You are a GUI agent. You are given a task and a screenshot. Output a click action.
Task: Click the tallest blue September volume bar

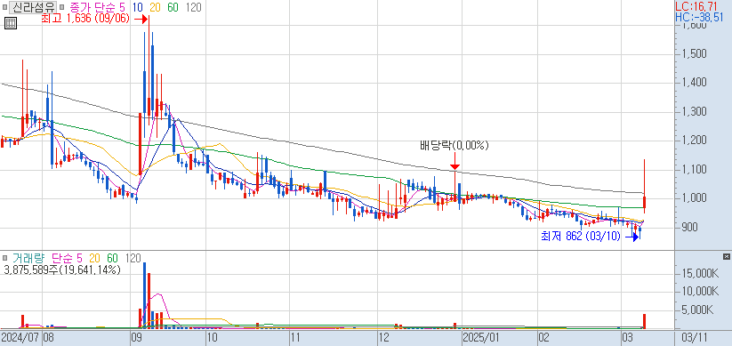[x=144, y=295]
